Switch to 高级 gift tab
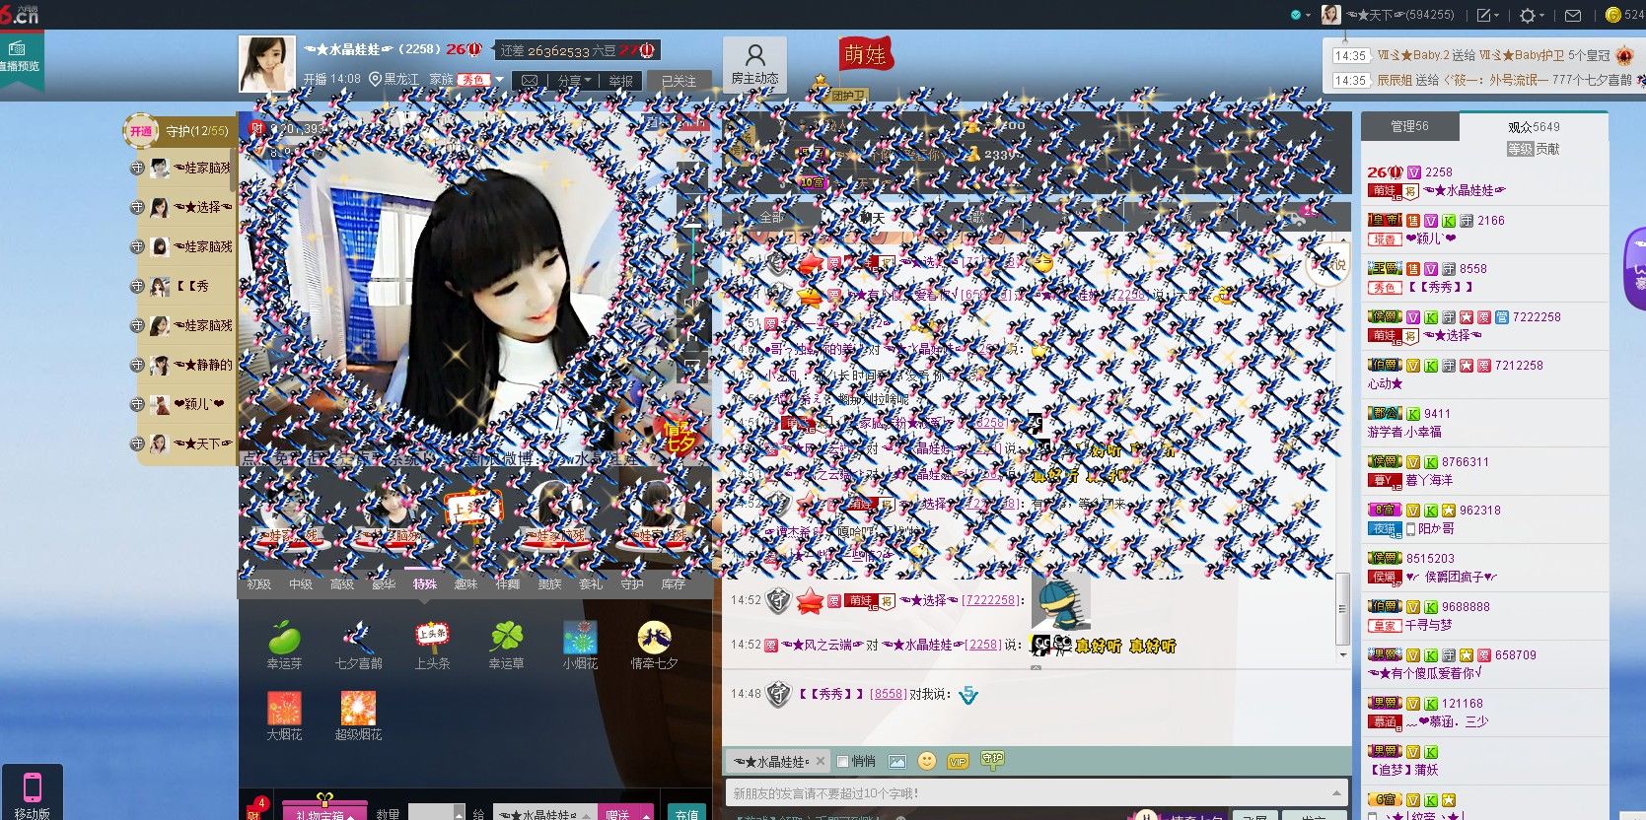 342,584
